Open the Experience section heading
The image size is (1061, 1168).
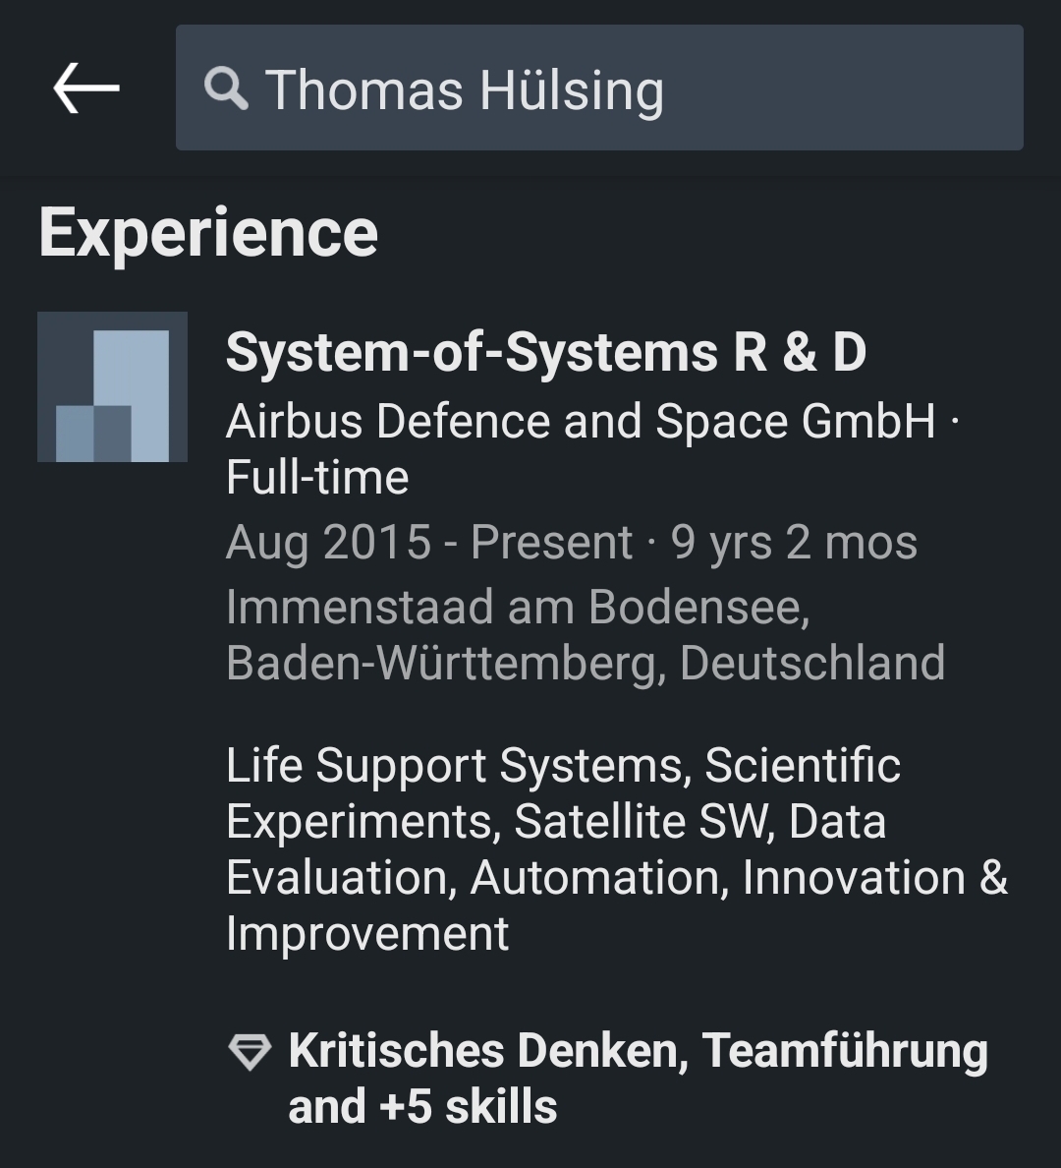point(208,232)
